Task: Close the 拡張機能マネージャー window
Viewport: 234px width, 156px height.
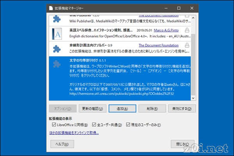Action: pyautogui.click(x=192, y=8)
